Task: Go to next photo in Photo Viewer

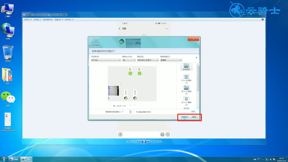Action: point(148,141)
